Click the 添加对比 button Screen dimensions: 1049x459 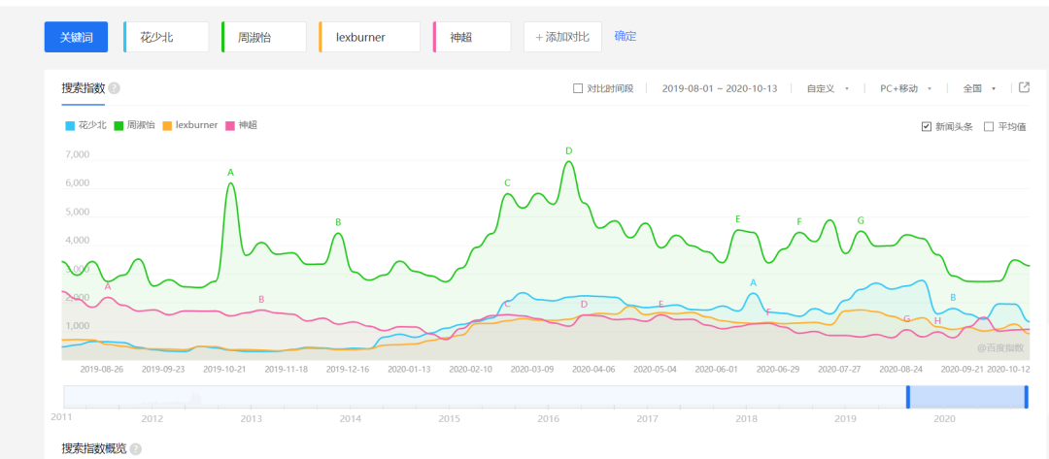coord(562,37)
